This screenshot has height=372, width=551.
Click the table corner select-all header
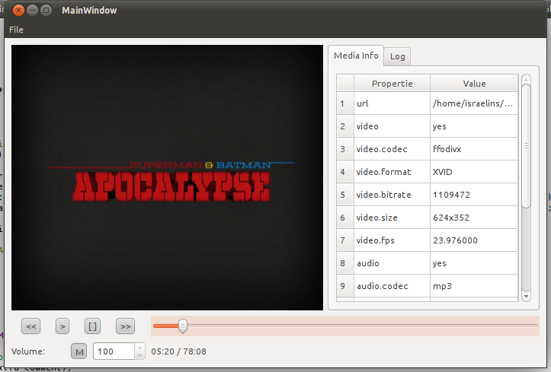(x=345, y=84)
